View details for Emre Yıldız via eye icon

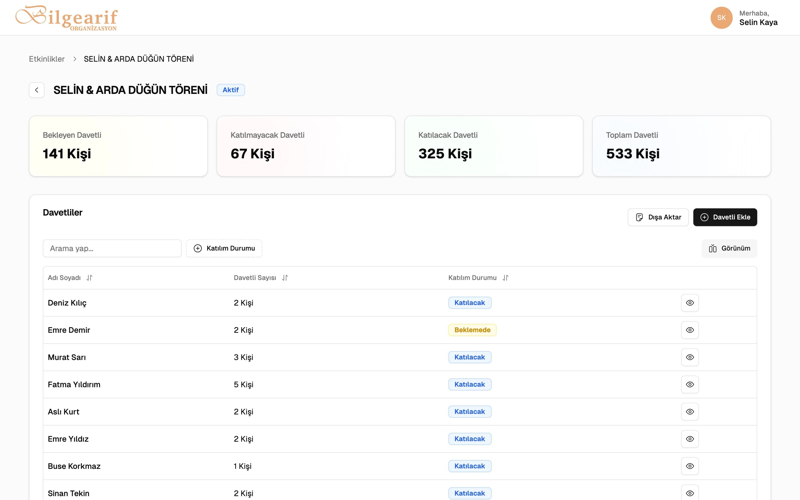point(690,439)
